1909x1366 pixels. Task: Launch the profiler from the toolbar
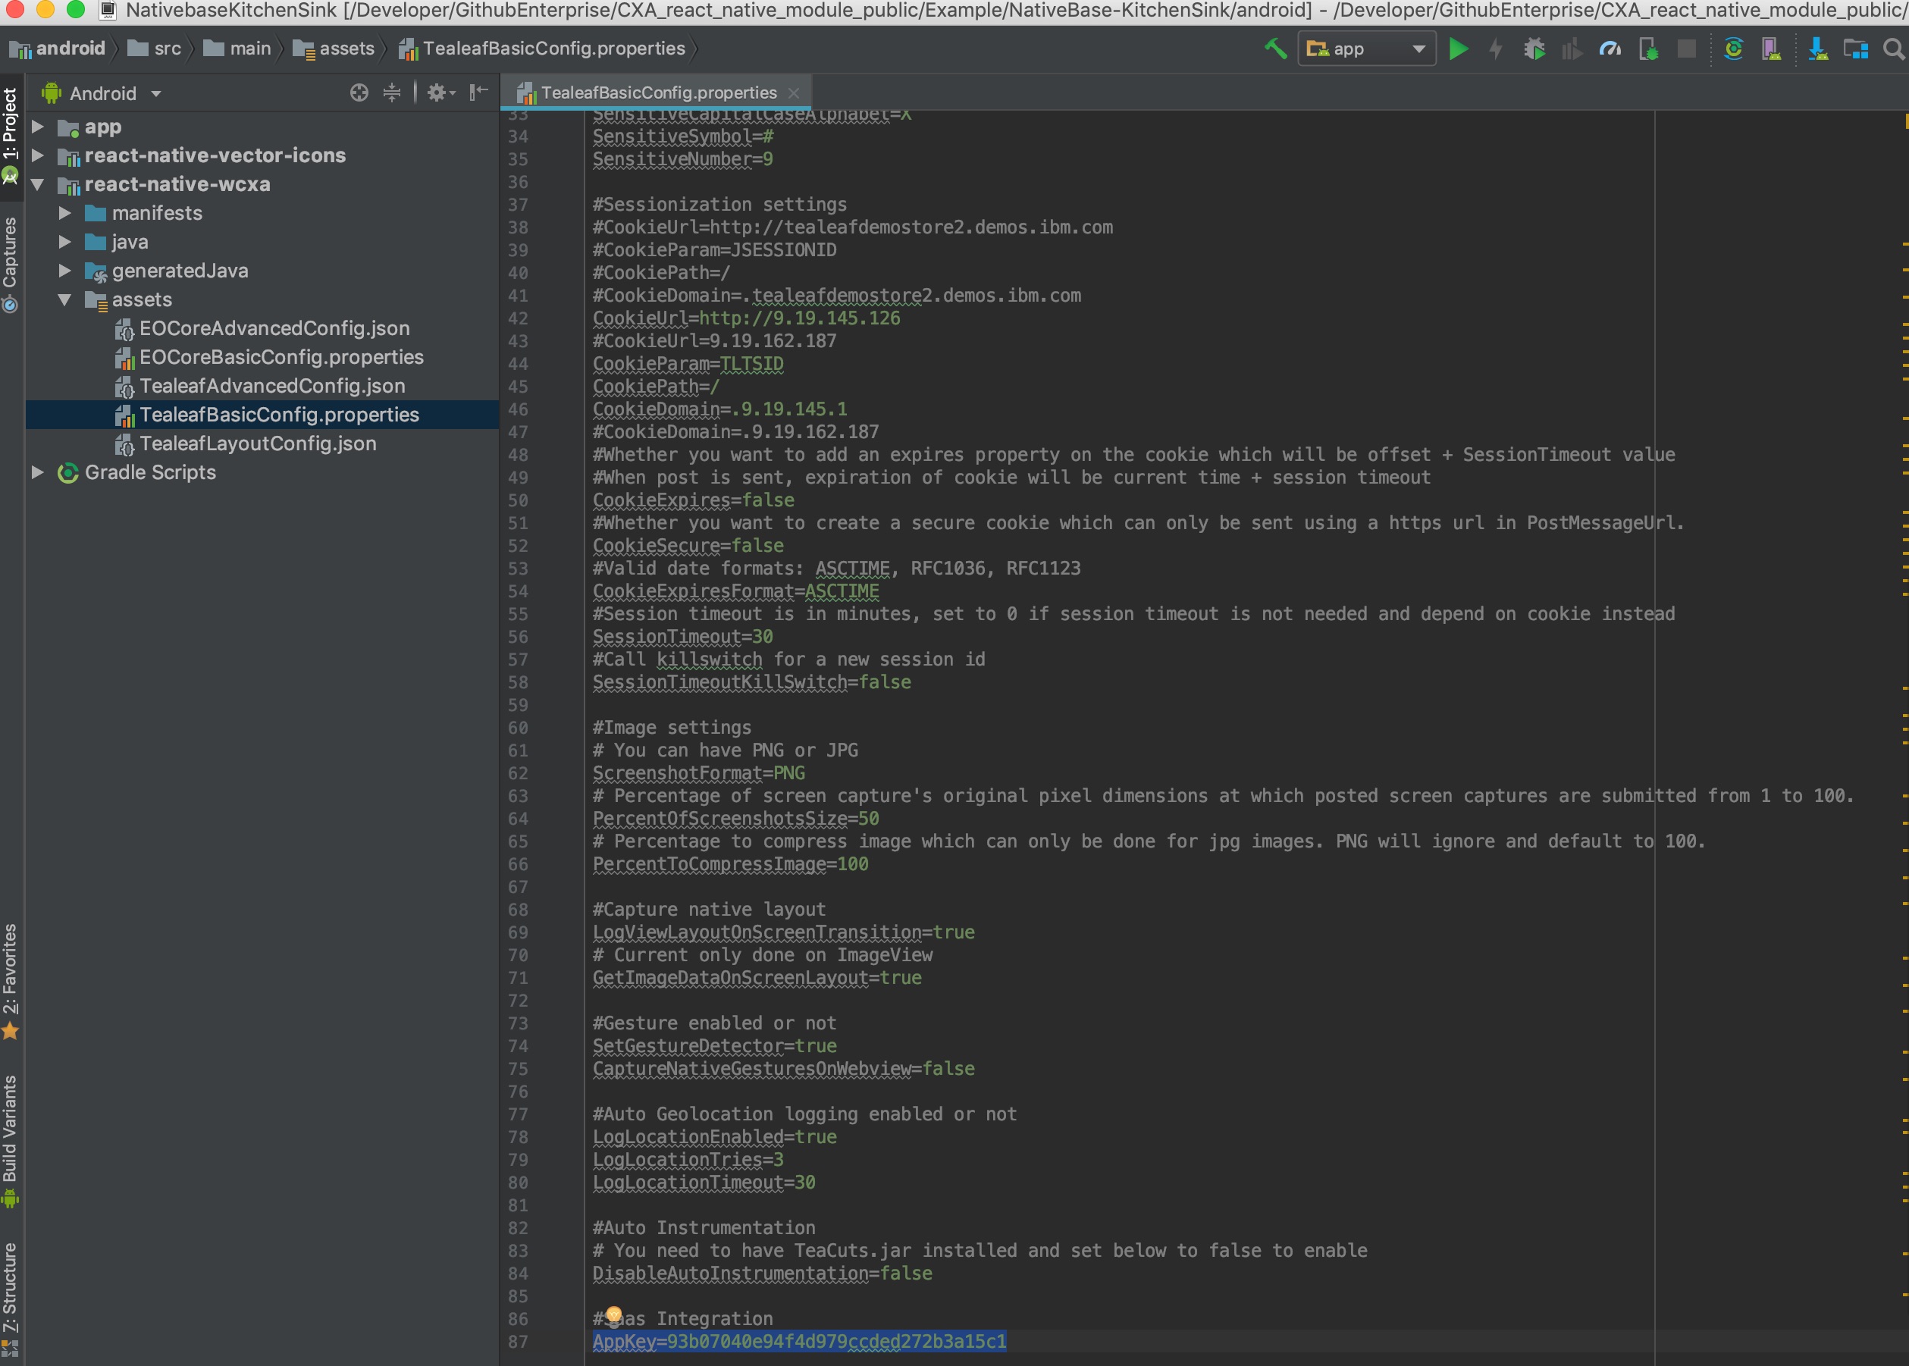[x=1609, y=49]
